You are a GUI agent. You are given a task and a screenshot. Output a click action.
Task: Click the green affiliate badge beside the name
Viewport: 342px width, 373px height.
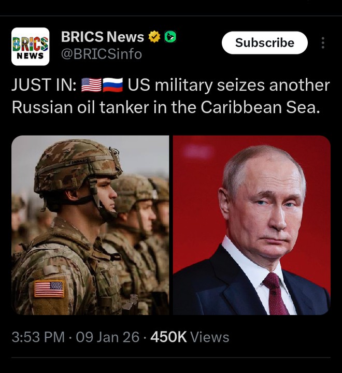170,37
